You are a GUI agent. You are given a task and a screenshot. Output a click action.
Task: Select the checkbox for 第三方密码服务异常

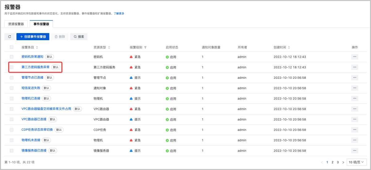[12, 67]
